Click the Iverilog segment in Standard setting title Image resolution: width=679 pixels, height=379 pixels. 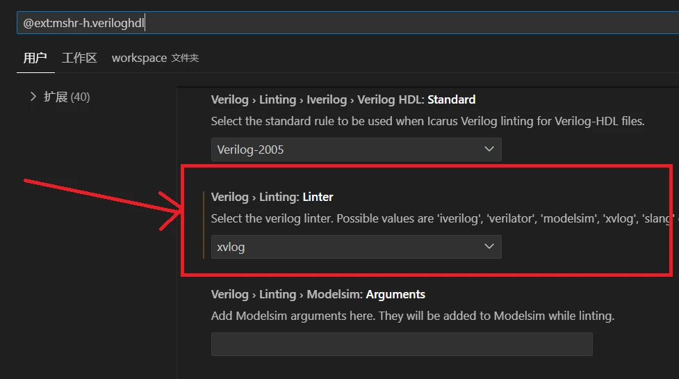point(327,99)
